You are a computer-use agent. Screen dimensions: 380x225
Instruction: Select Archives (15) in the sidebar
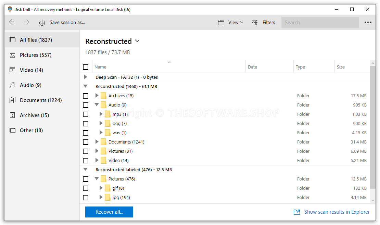34,115
